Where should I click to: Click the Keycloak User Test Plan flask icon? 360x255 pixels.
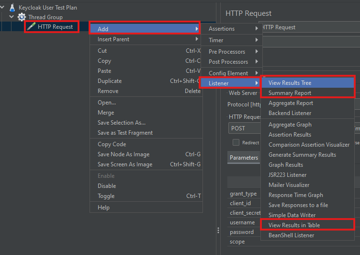tap(12, 8)
